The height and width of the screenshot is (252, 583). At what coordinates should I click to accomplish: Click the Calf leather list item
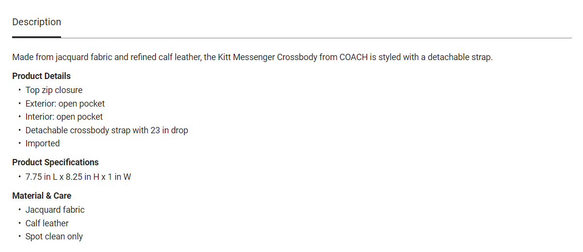[47, 223]
